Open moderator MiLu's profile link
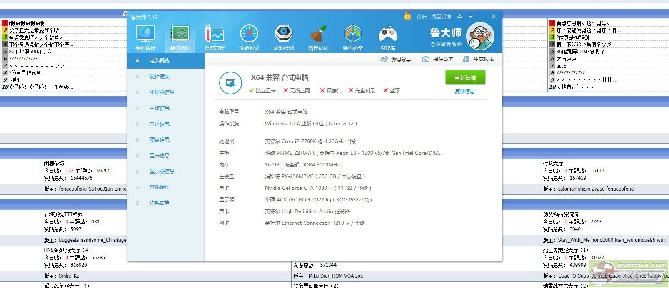669x288 pixels. [x=314, y=276]
